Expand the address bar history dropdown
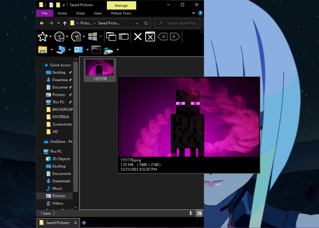 pos(137,23)
